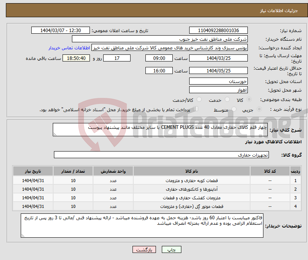Click the تاریخ نیاز column header

coord(33,172)
